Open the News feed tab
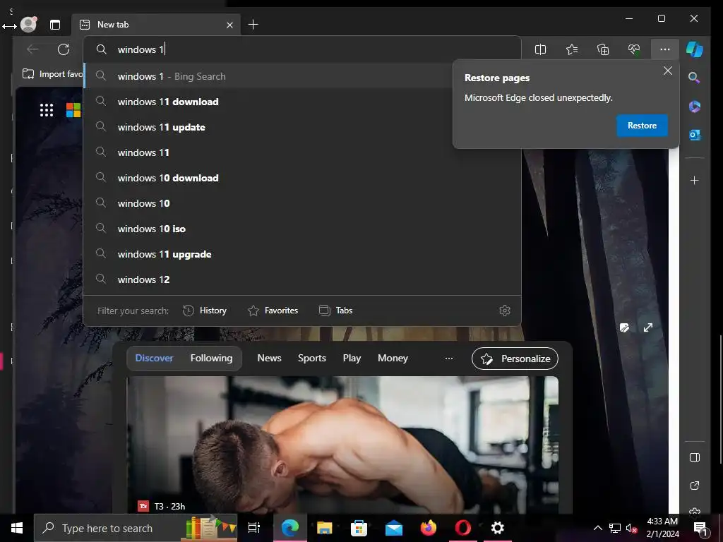This screenshot has width=723, height=542. [x=269, y=358]
